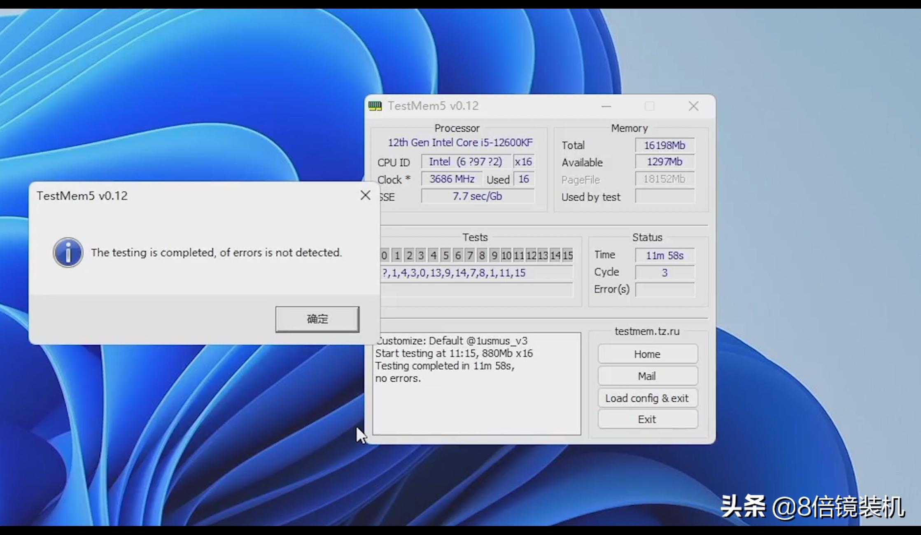
Task: Click Load config & exit button
Action: pos(647,398)
